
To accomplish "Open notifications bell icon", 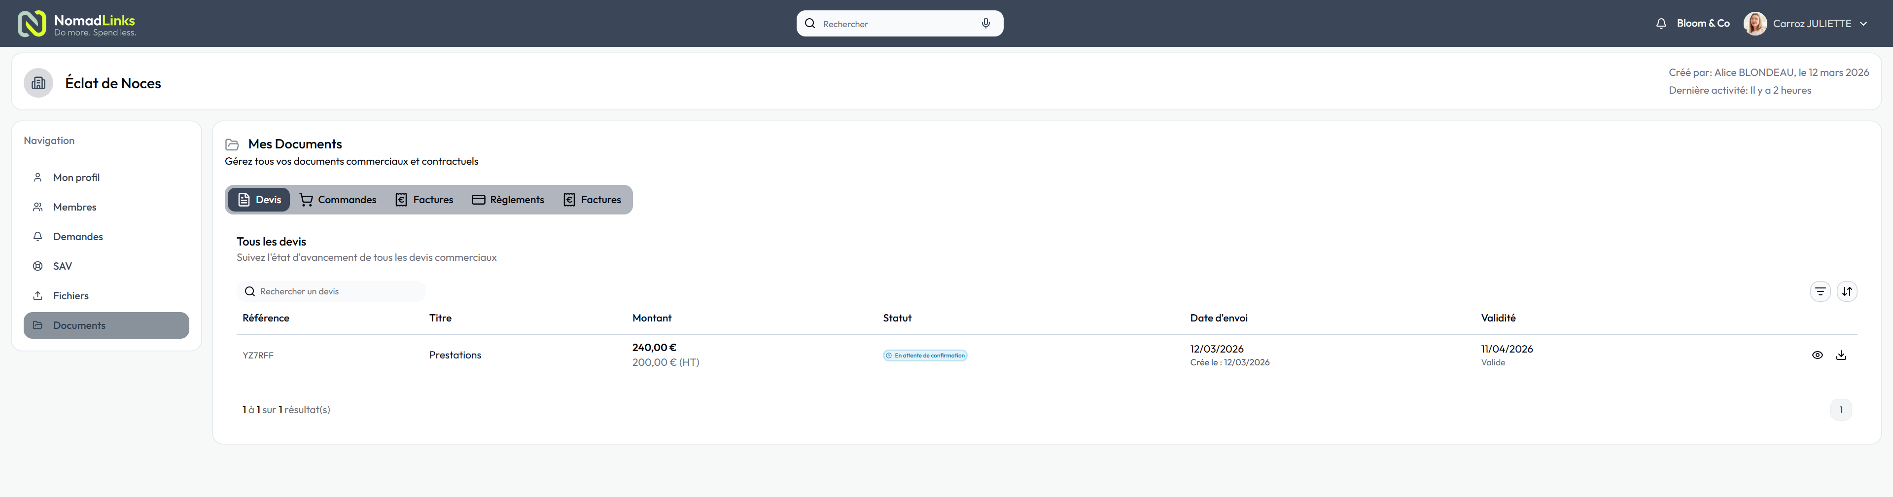I will pyautogui.click(x=1661, y=24).
